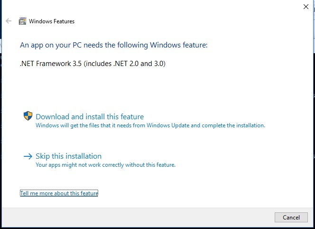This screenshot has width=315, height=229.
Task: Cancel the Windows Features dialog
Action: point(291,217)
